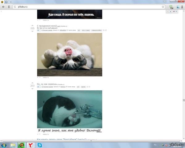Image resolution: width=185 pixels, height=148 pixels.
Task: Collapse the upside-down cat post via "свернуть"
Action: pos(46,77)
